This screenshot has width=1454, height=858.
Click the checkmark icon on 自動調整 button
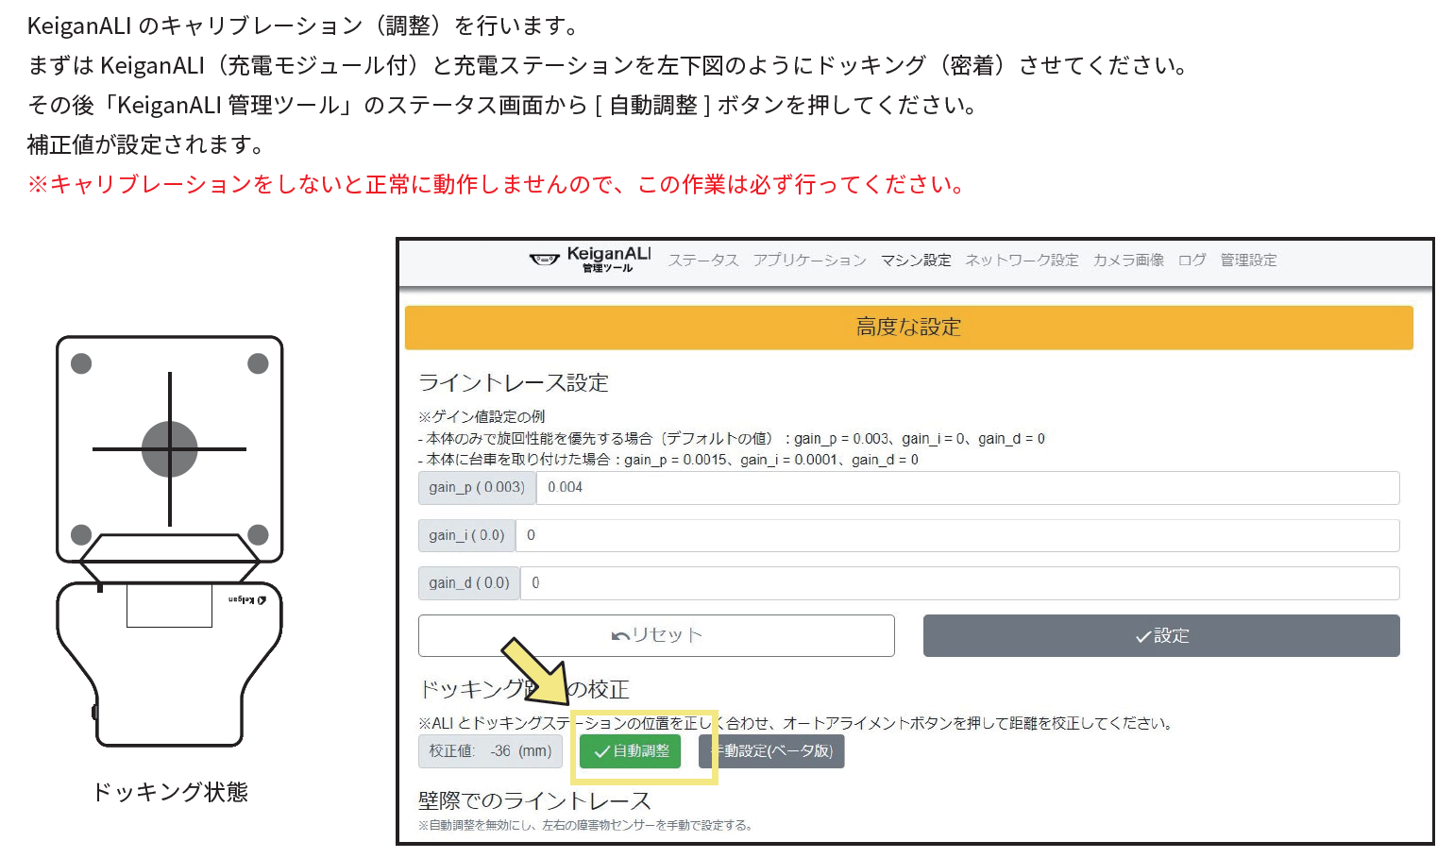click(x=600, y=751)
